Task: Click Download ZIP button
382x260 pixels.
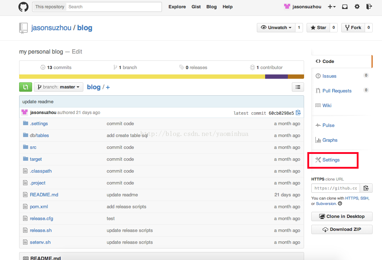Action: tap(342, 229)
